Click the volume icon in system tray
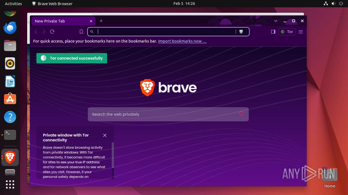This screenshot has width=348, height=195. 334,4
